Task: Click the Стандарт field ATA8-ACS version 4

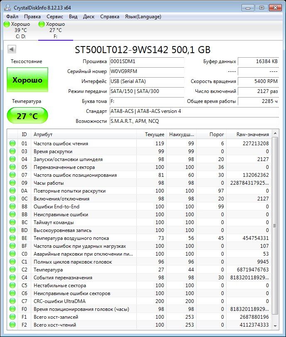Action: [x=194, y=111]
